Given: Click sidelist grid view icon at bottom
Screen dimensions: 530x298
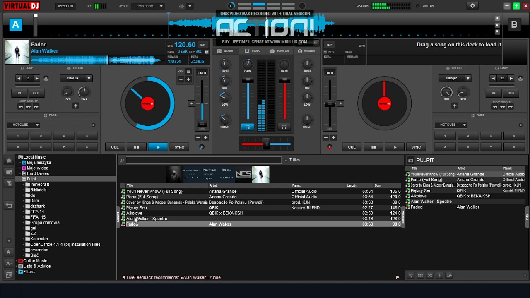Looking at the screenshot, I should coord(420,275).
